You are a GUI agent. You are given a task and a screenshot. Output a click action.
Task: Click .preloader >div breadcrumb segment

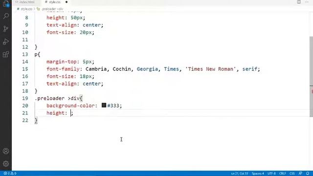[x=52, y=9]
